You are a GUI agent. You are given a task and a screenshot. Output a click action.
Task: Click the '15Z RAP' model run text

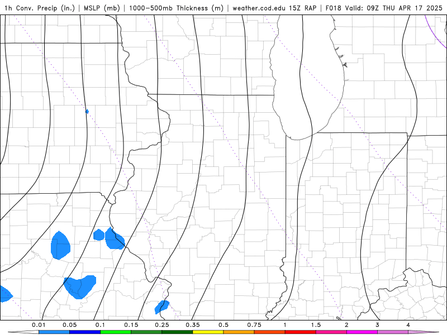(302, 8)
